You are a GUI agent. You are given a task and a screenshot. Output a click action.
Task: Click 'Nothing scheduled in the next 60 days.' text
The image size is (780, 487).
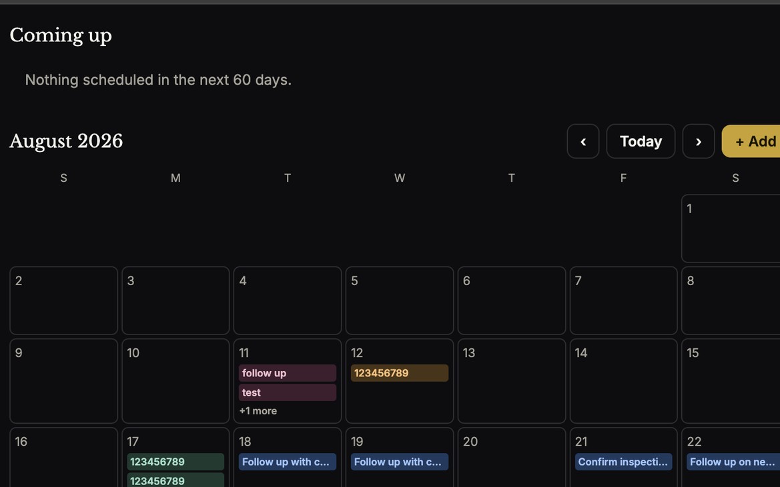pyautogui.click(x=158, y=80)
